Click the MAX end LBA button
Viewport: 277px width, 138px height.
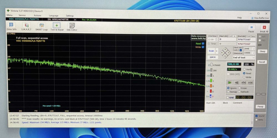253,36
